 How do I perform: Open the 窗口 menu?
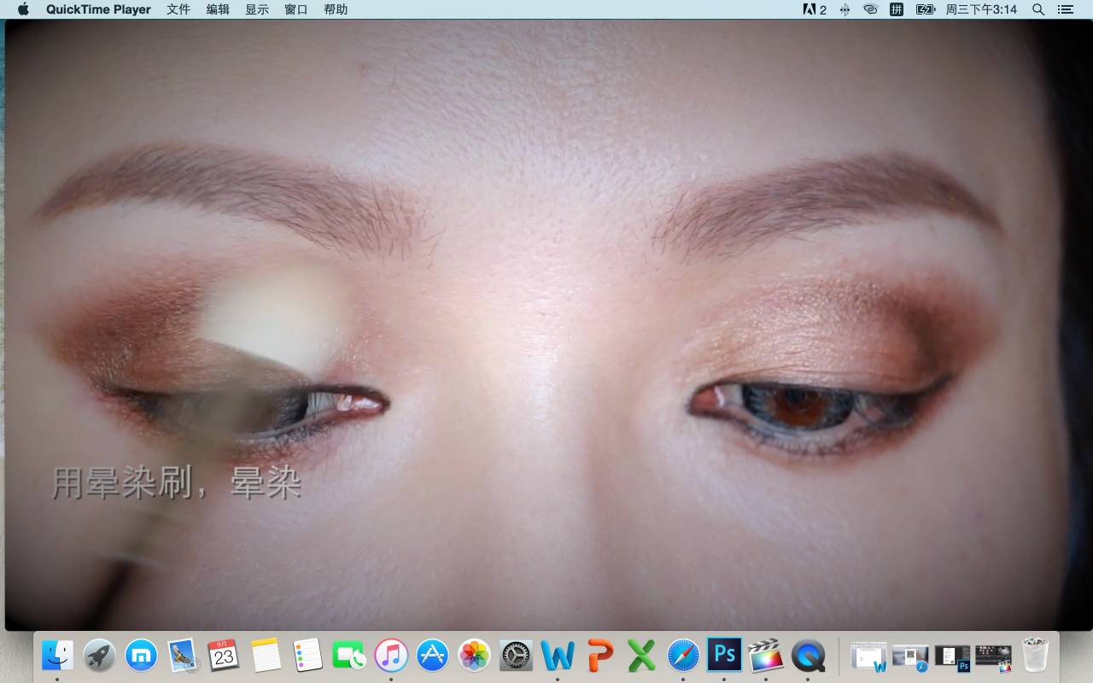(296, 9)
